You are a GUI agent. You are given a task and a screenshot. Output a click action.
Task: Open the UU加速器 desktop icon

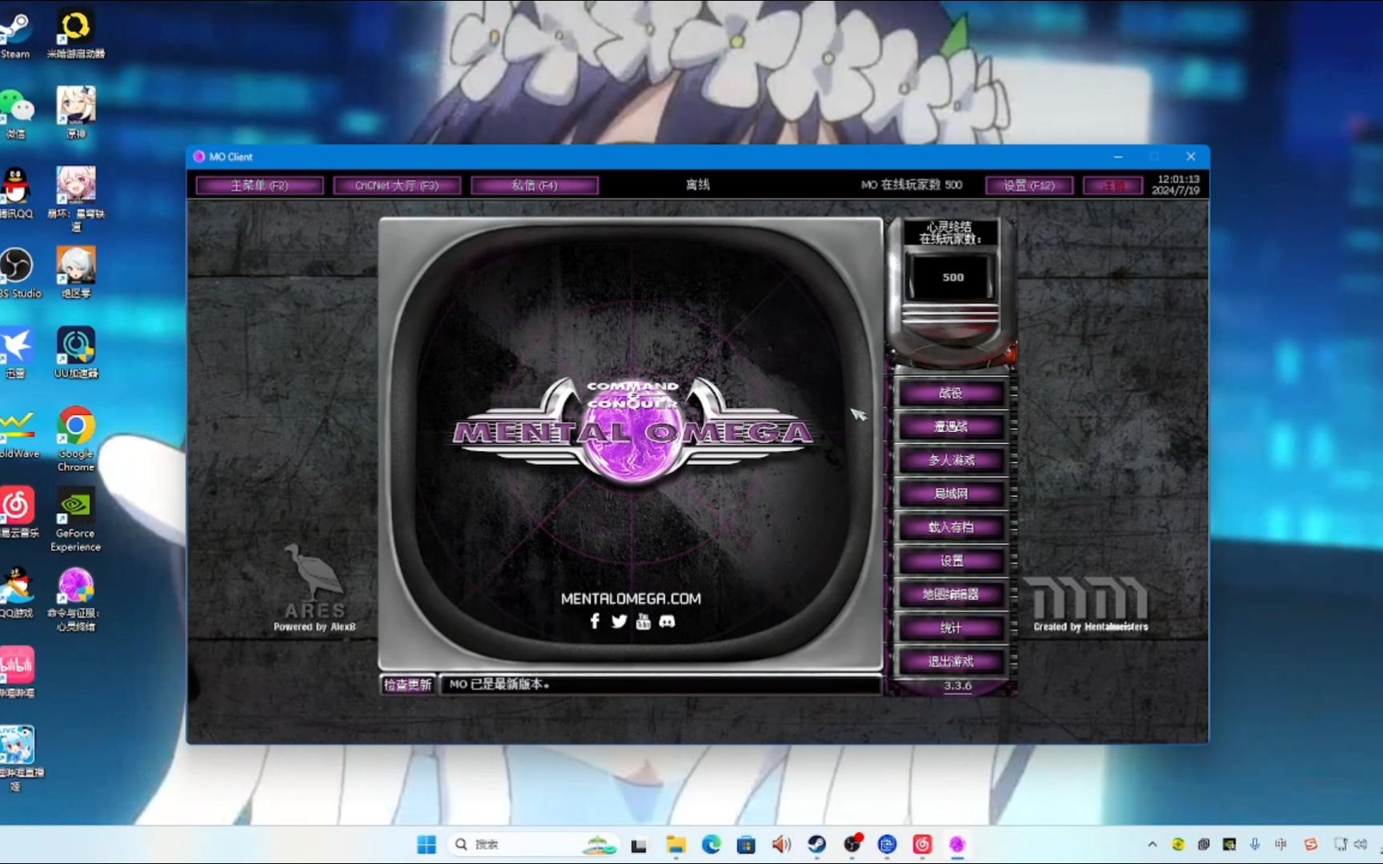[75, 353]
